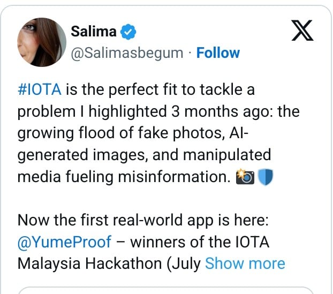Click the embedded card below the tweet

click(166, 291)
